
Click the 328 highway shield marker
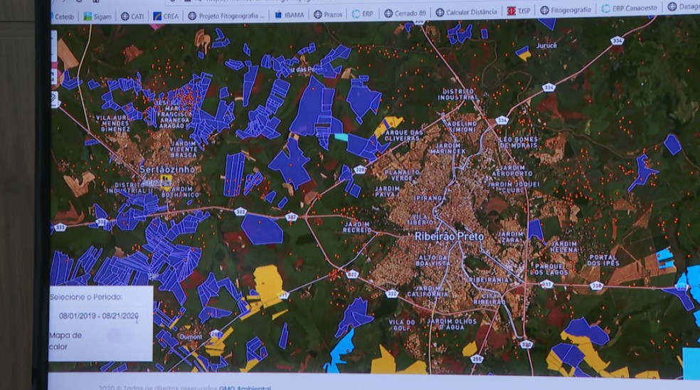tap(360, 169)
